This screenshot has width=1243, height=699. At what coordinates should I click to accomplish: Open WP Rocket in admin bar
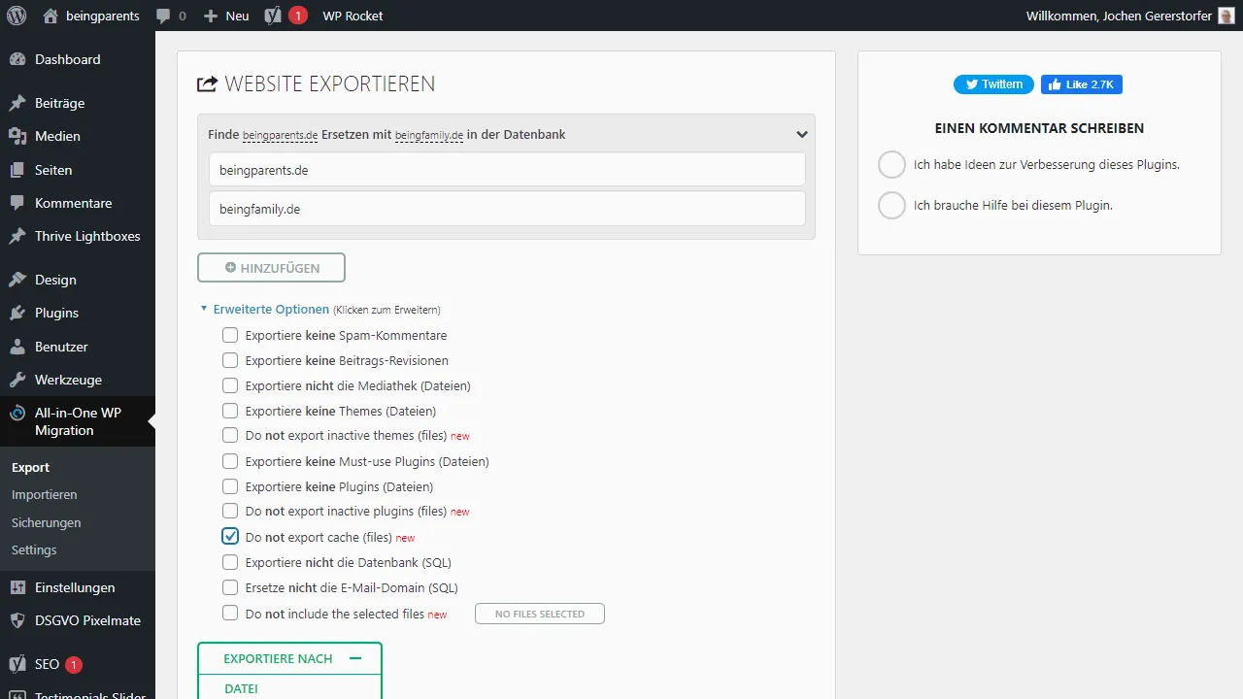pos(353,16)
